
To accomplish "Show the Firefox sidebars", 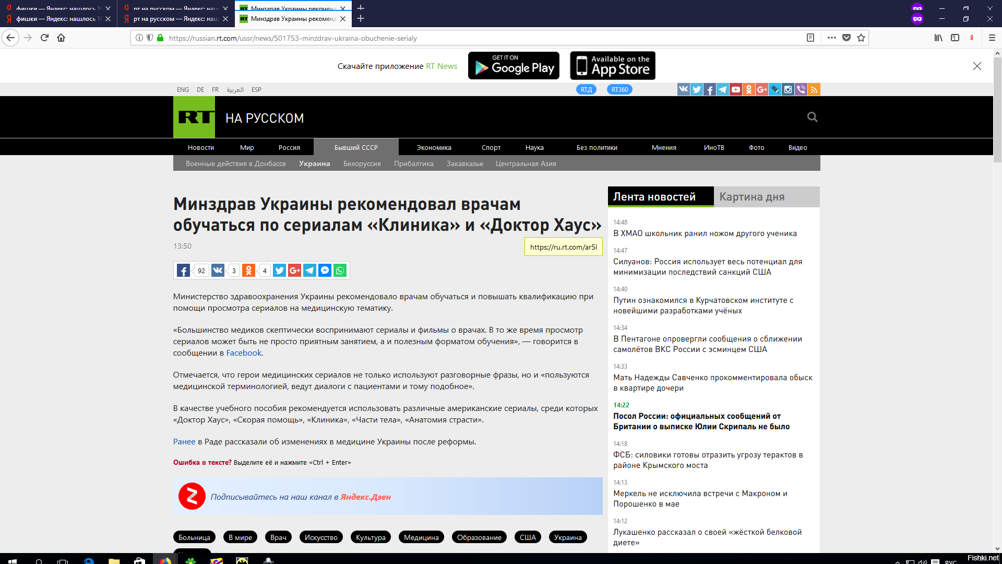I will tap(955, 38).
